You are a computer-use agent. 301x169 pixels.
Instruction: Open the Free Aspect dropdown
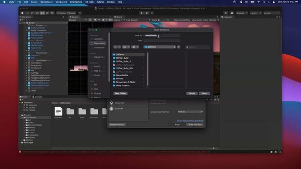point(138,20)
